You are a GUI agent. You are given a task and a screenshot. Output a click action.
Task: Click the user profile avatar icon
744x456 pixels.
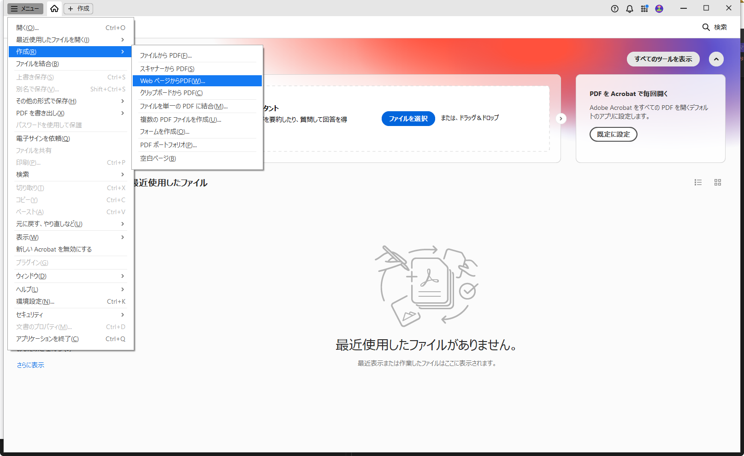point(659,9)
